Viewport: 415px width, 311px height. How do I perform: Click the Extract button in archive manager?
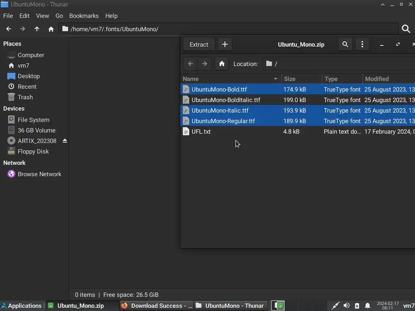tap(199, 45)
